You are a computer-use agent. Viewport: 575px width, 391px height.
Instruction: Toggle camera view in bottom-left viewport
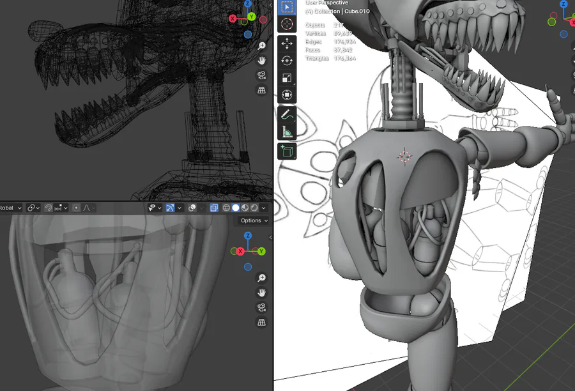click(x=261, y=307)
